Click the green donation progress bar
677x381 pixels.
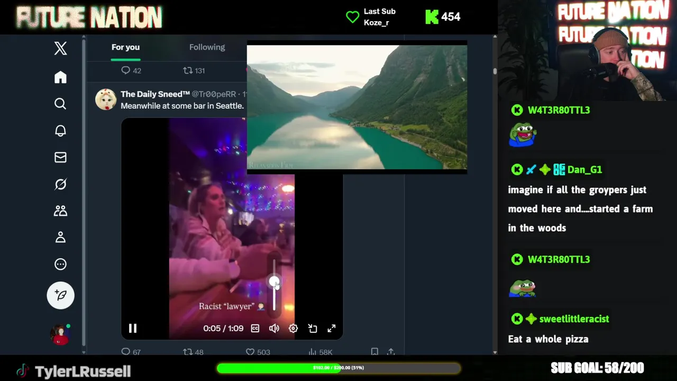coord(338,368)
